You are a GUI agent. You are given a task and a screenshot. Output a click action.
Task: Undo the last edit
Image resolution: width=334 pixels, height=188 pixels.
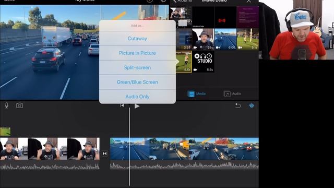238,105
